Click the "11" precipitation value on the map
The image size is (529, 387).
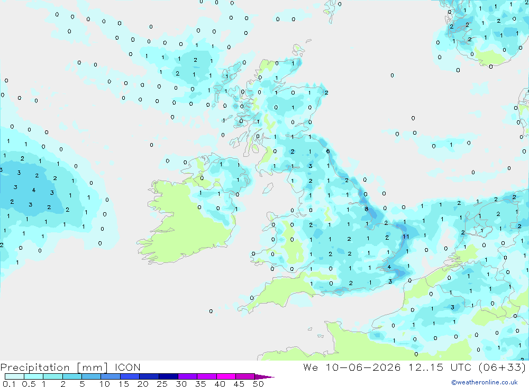[x=406, y=237]
